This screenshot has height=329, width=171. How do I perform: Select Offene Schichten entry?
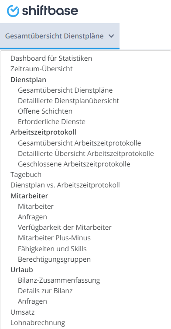45,111
